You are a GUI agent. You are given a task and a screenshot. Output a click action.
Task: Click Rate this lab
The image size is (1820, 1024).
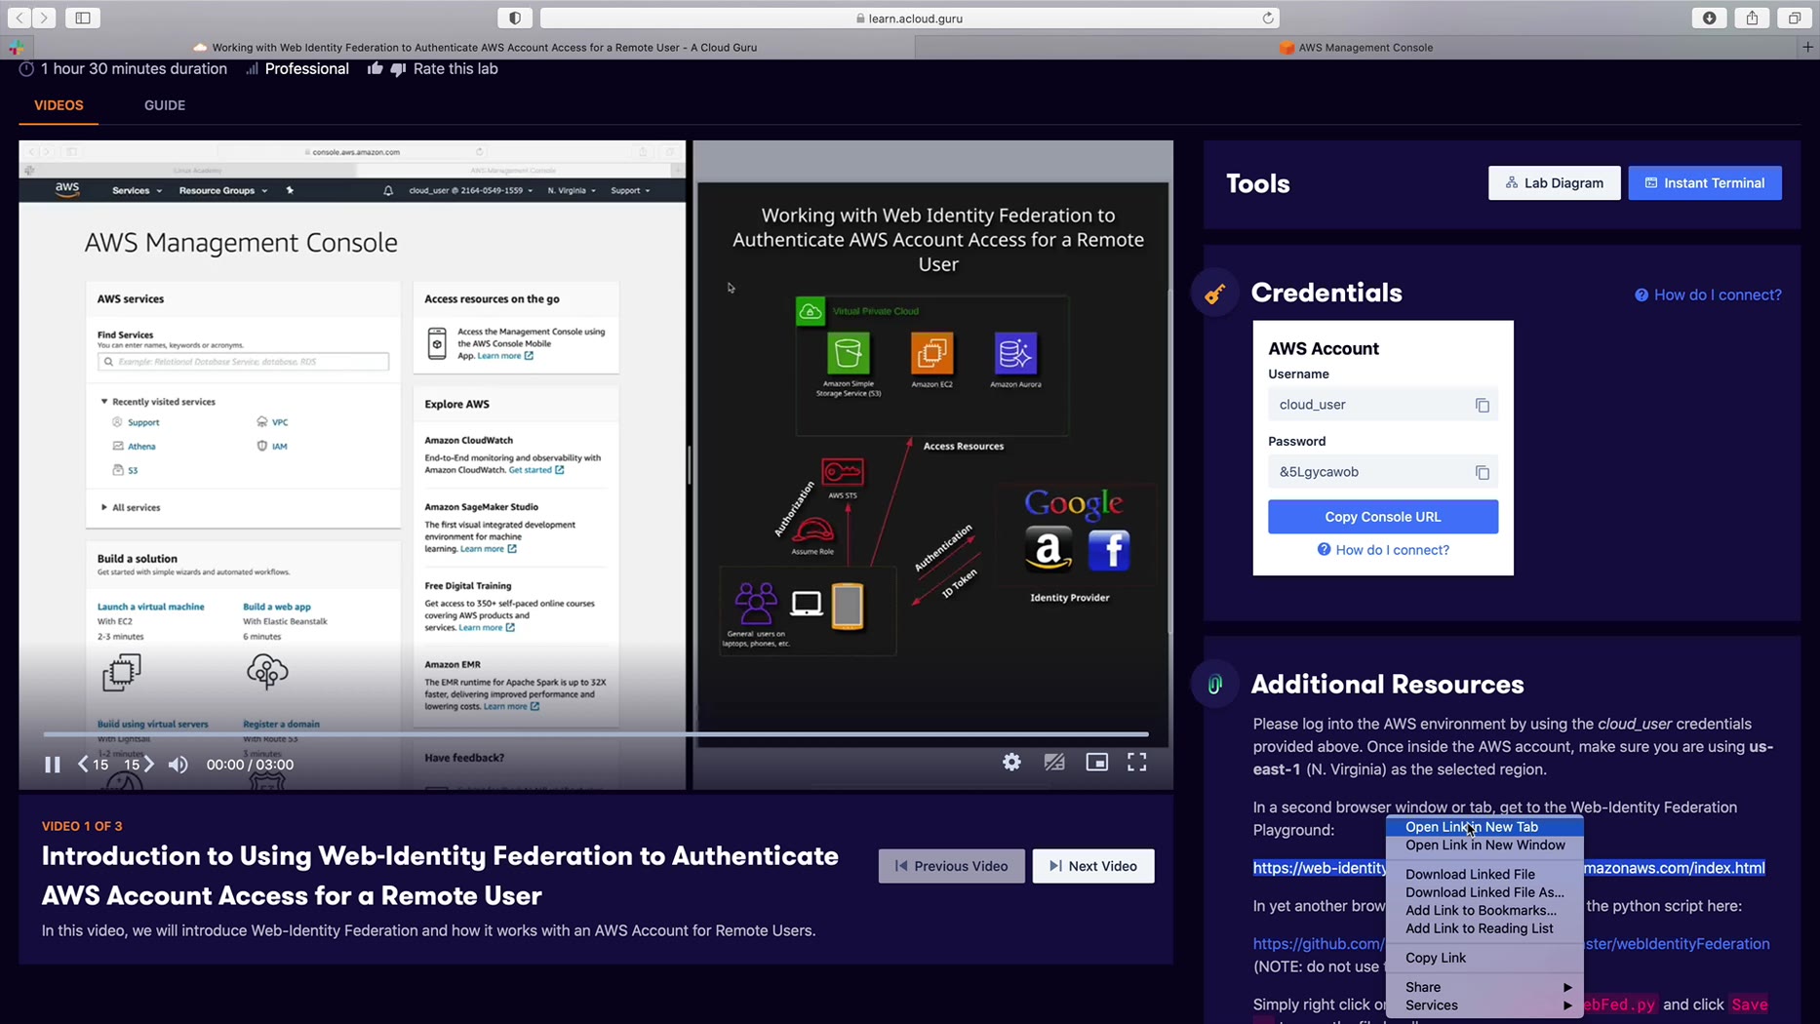click(x=455, y=68)
